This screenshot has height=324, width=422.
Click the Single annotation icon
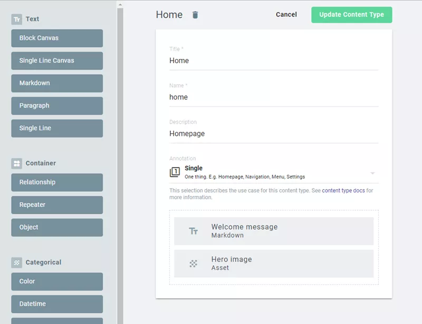pos(175,172)
